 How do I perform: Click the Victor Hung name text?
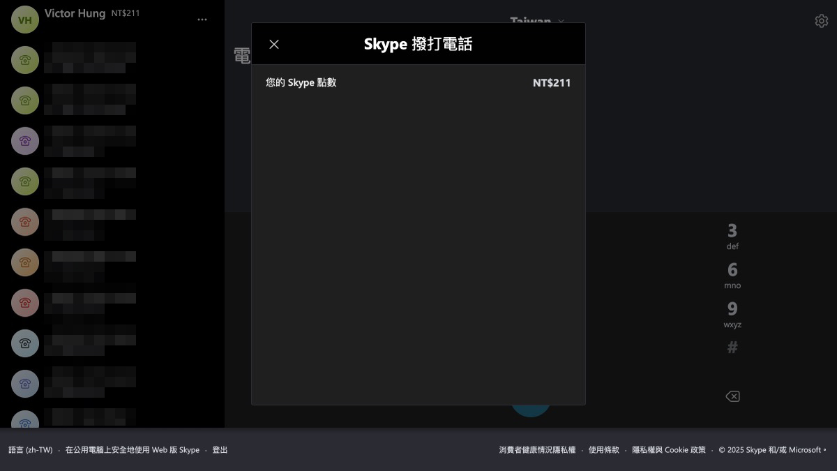pyautogui.click(x=75, y=13)
